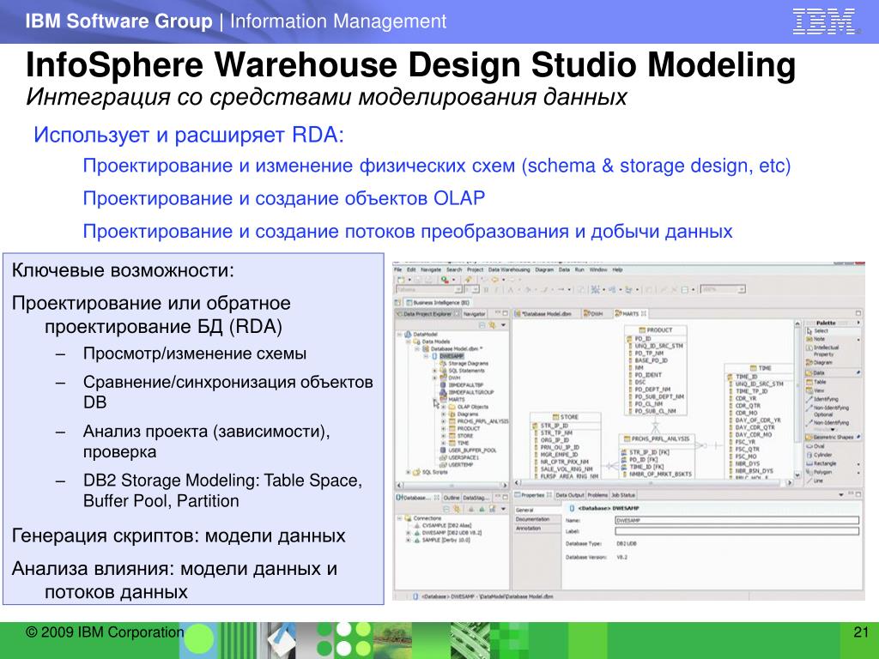Select the DWESAMP database tree node
This screenshot has width=879, height=659.
pos(452,356)
